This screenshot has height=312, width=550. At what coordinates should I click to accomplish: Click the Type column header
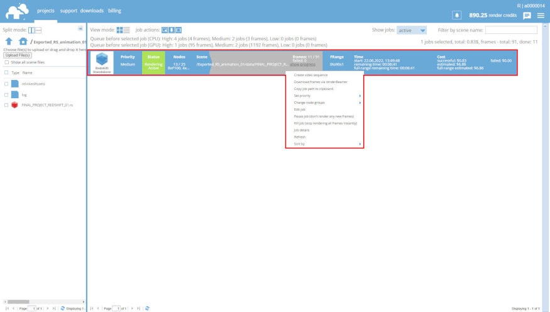[x=15, y=72]
